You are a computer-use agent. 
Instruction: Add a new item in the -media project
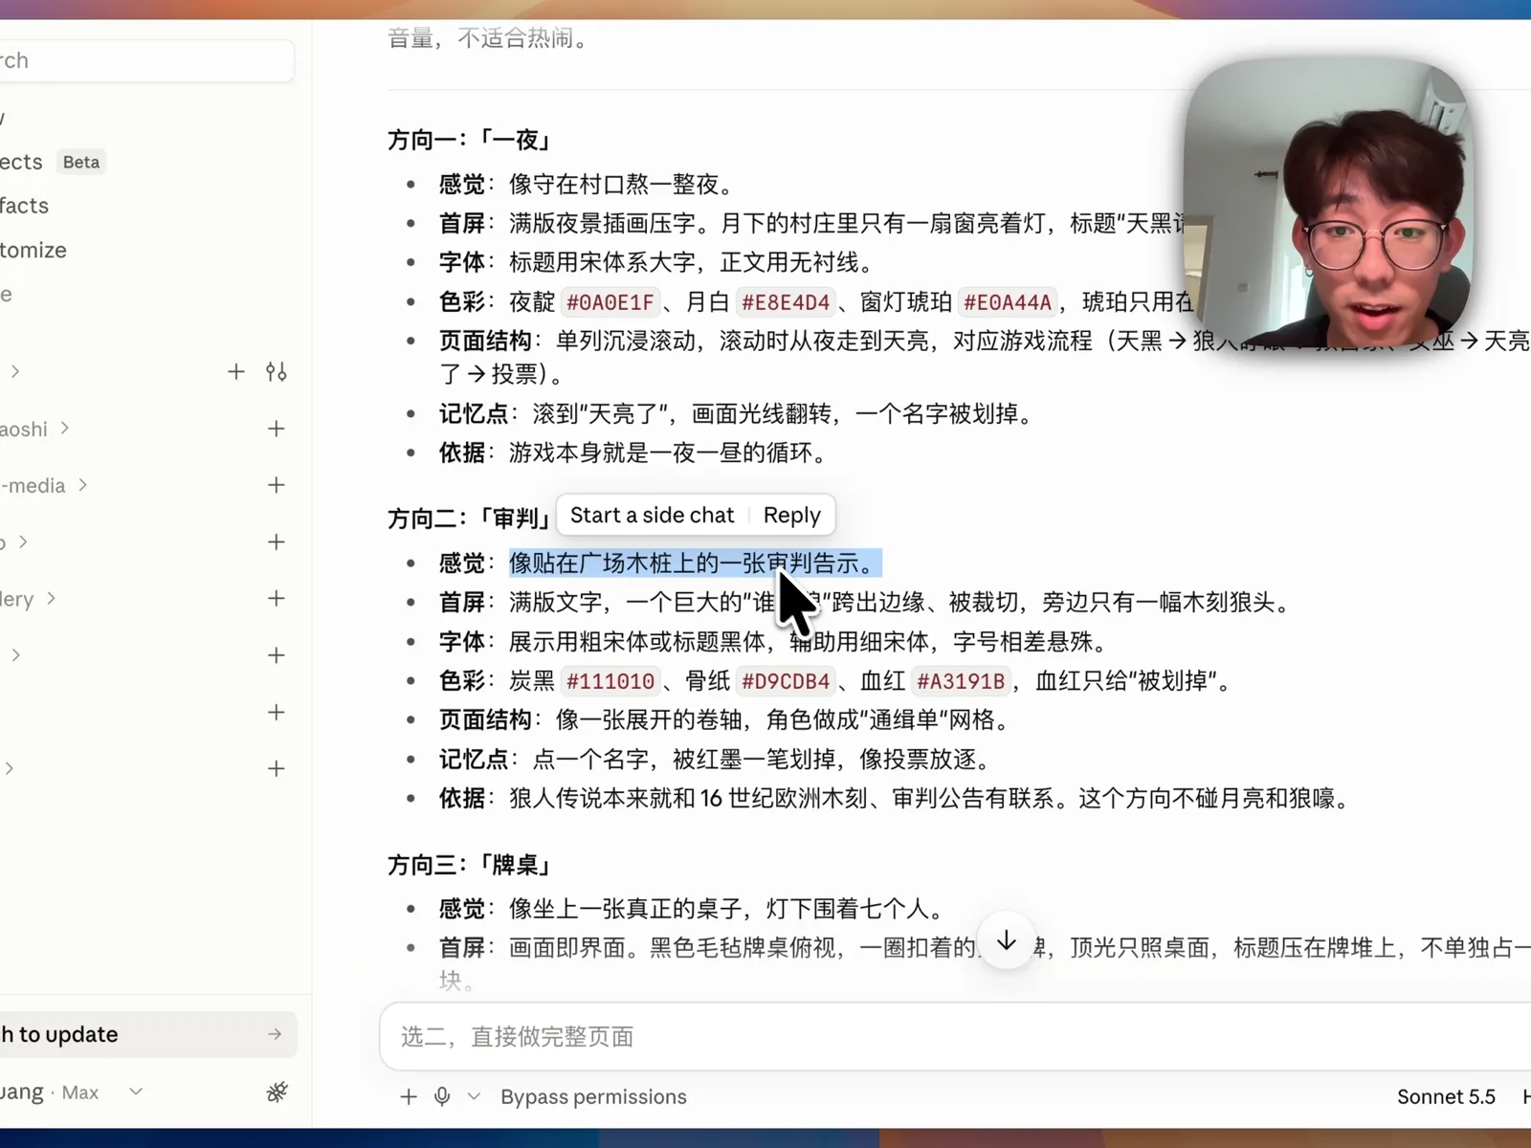[x=277, y=485]
